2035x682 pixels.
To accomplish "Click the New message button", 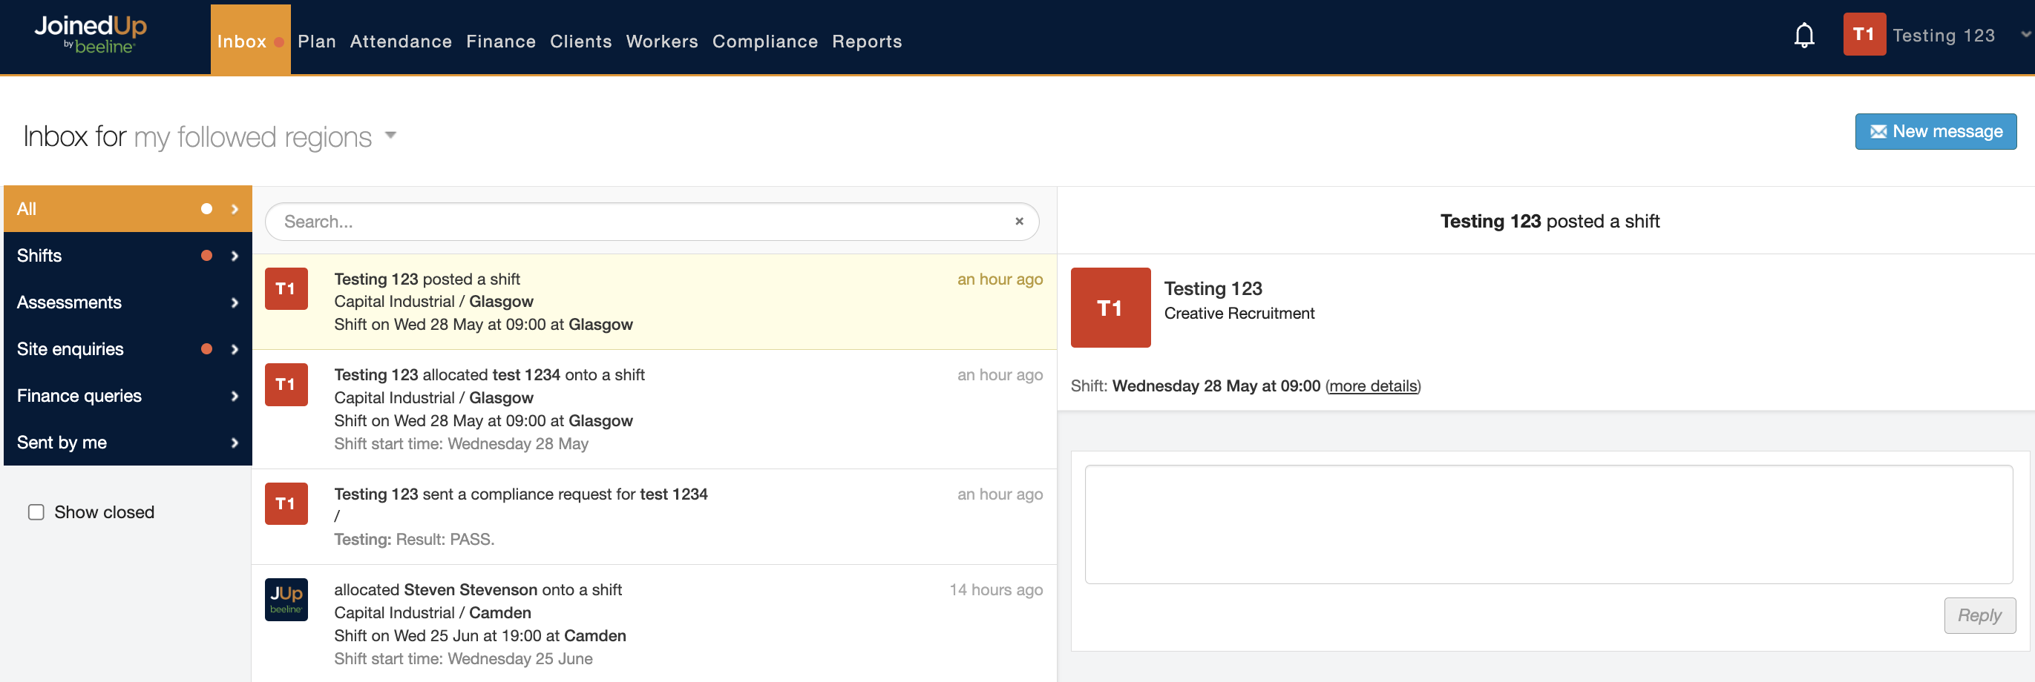I will click(1935, 131).
